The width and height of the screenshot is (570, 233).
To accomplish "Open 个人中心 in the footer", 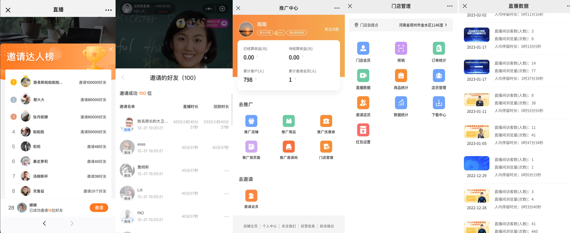I will click(x=269, y=226).
